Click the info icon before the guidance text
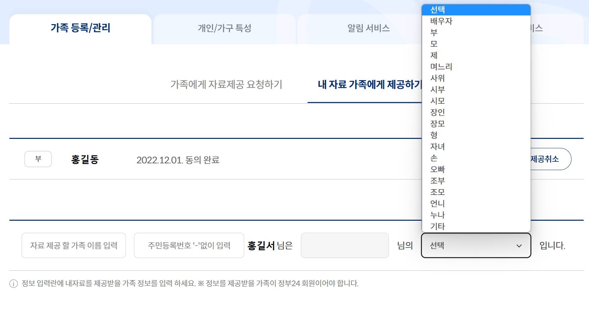589x315 pixels. (13, 283)
